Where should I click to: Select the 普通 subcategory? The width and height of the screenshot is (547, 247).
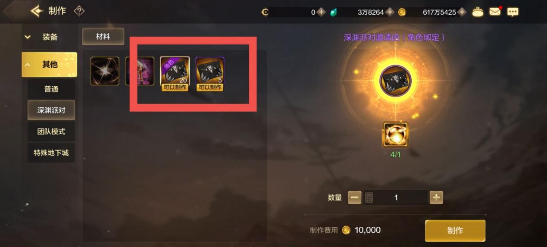[x=51, y=89]
